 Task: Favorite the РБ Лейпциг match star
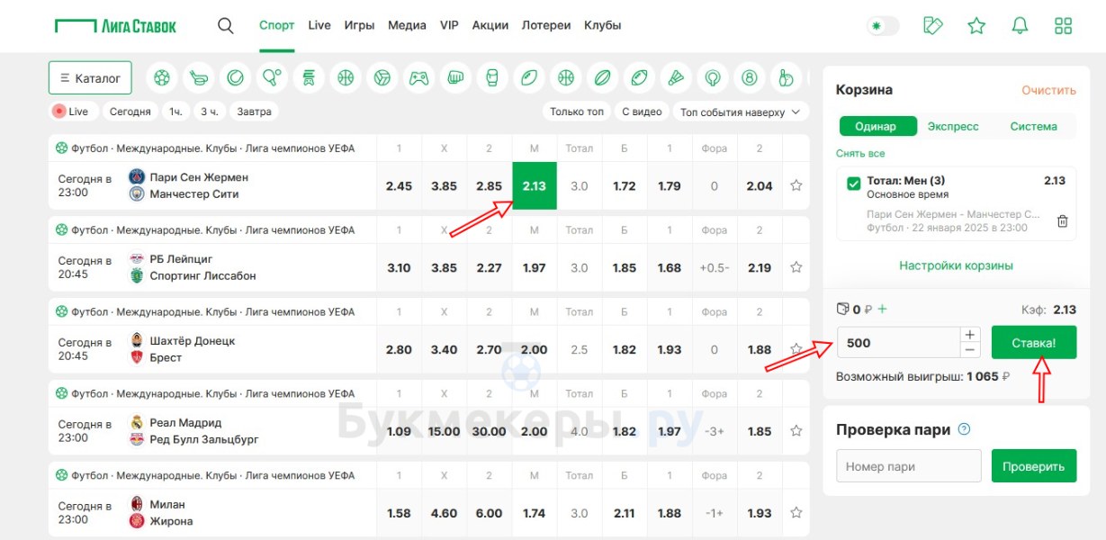796,267
